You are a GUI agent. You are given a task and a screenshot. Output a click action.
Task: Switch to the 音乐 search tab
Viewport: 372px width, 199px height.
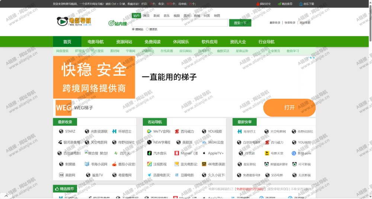[167, 16]
